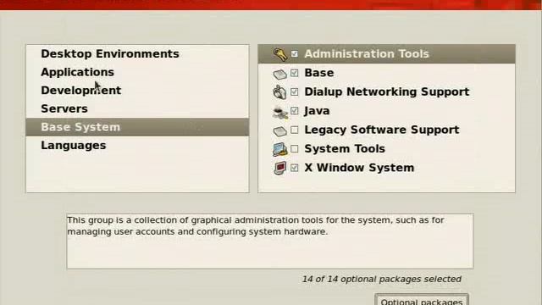Select the System Tools group label

(x=345, y=149)
